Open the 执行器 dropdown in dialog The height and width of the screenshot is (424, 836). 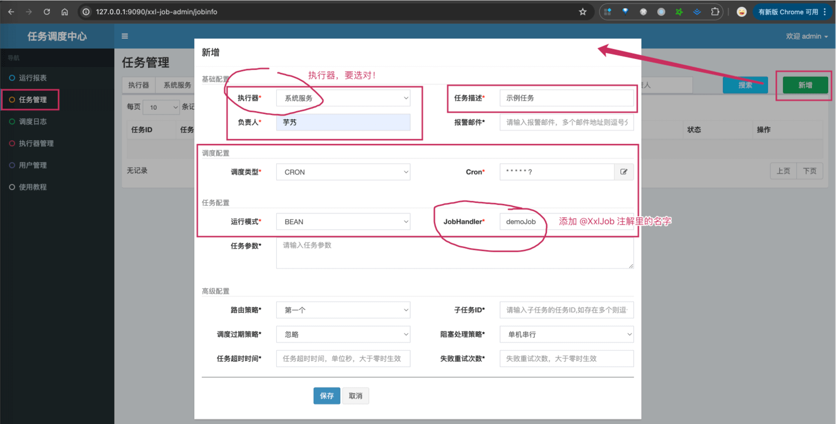coord(343,98)
